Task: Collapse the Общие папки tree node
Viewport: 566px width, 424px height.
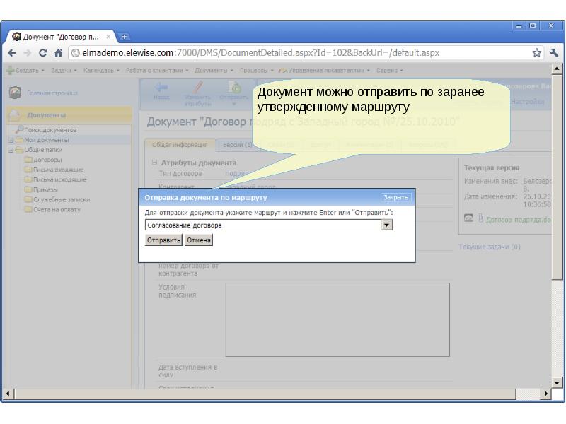Action: tap(11, 150)
